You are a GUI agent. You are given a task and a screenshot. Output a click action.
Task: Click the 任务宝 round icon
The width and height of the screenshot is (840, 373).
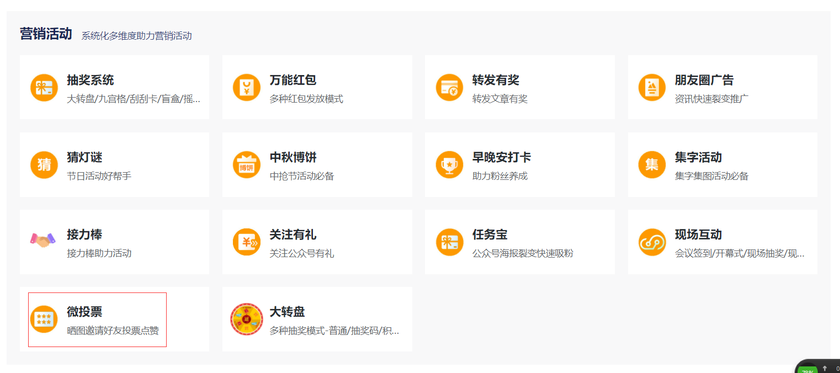pos(449,242)
